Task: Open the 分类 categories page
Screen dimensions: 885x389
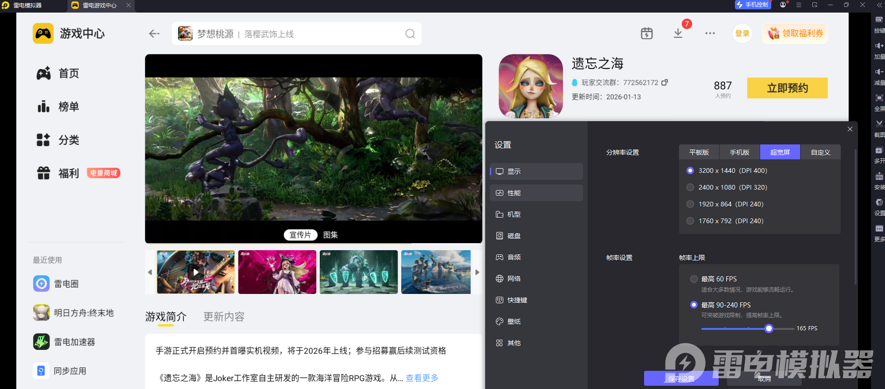Action: click(x=58, y=140)
